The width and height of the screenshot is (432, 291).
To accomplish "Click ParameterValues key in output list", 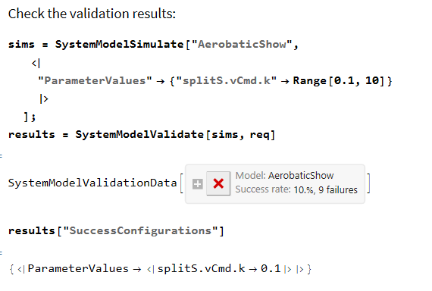I will point(78,269).
